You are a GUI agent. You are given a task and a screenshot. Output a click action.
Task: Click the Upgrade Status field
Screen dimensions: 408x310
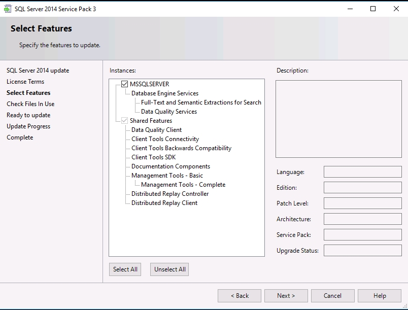point(363,251)
